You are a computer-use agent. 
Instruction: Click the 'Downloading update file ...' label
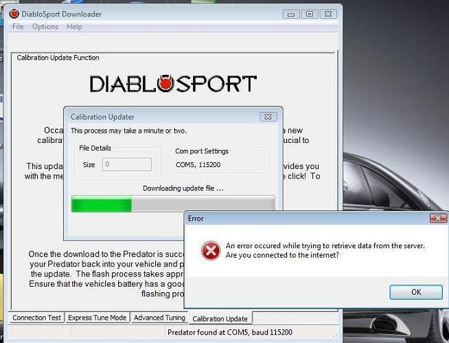[183, 188]
